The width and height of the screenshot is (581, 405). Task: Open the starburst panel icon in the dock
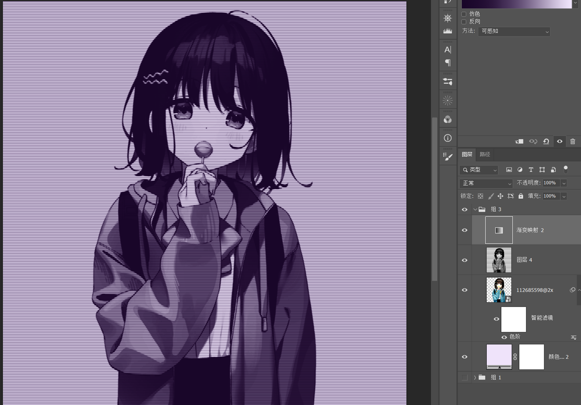447,100
